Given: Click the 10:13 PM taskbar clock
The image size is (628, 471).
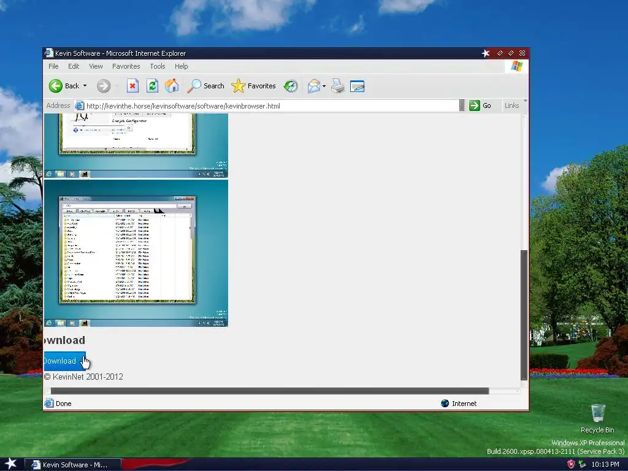Looking at the screenshot, I should pos(605,465).
